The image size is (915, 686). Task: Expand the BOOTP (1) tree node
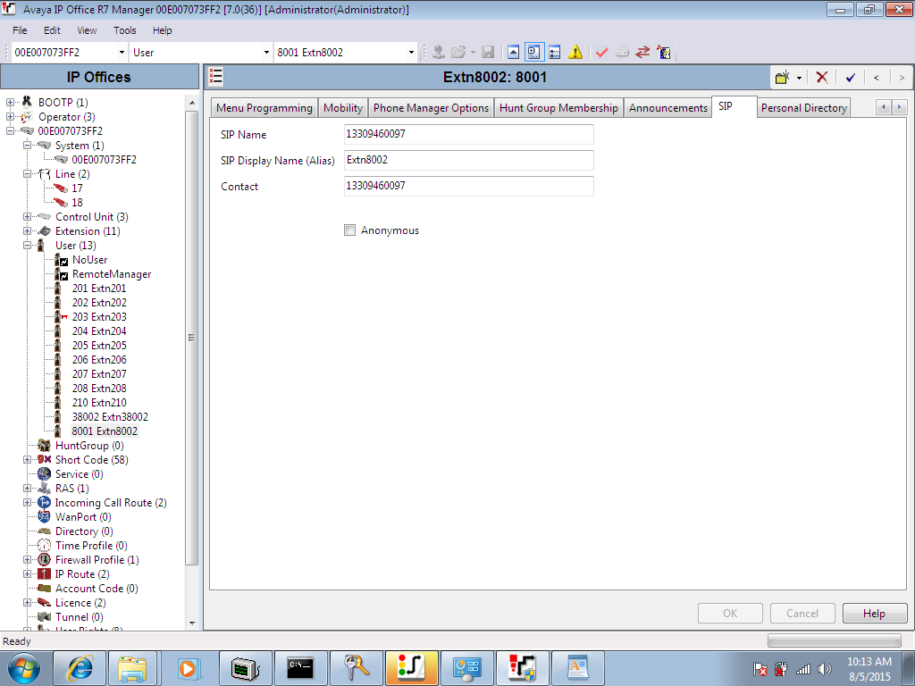(10, 102)
